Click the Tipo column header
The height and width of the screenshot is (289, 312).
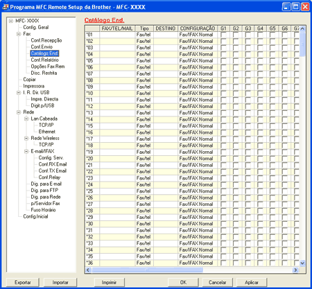[x=144, y=28]
